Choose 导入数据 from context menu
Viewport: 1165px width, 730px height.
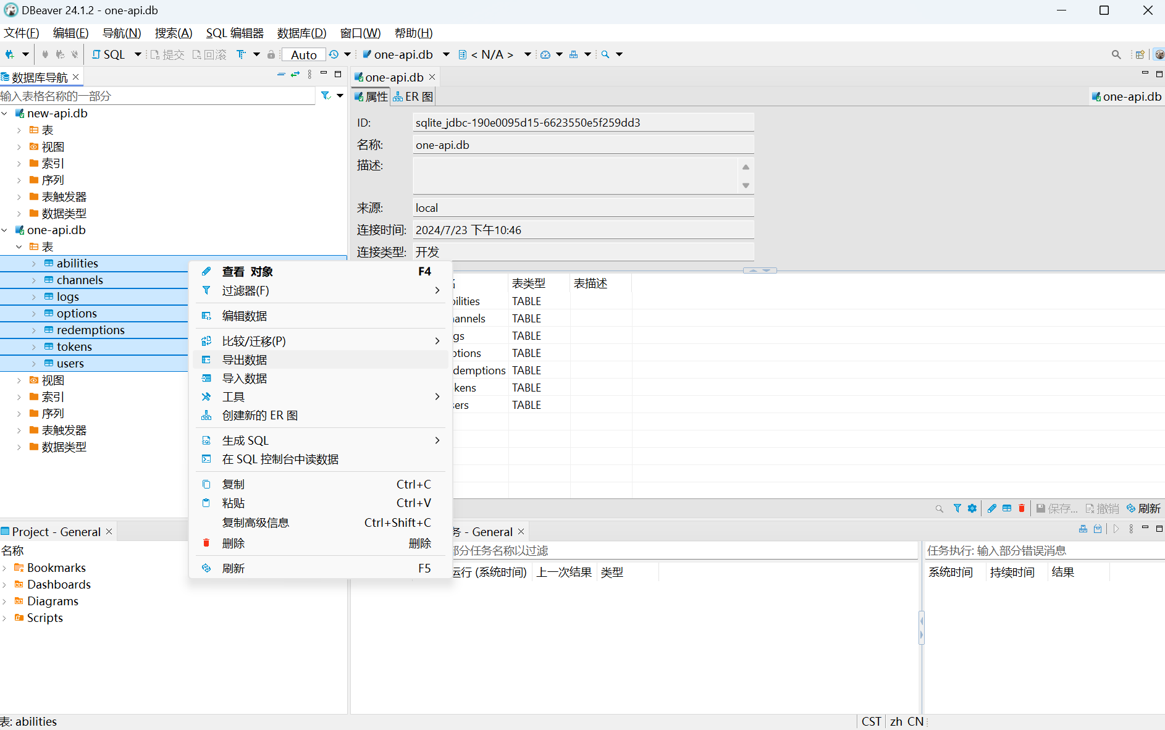(321, 378)
